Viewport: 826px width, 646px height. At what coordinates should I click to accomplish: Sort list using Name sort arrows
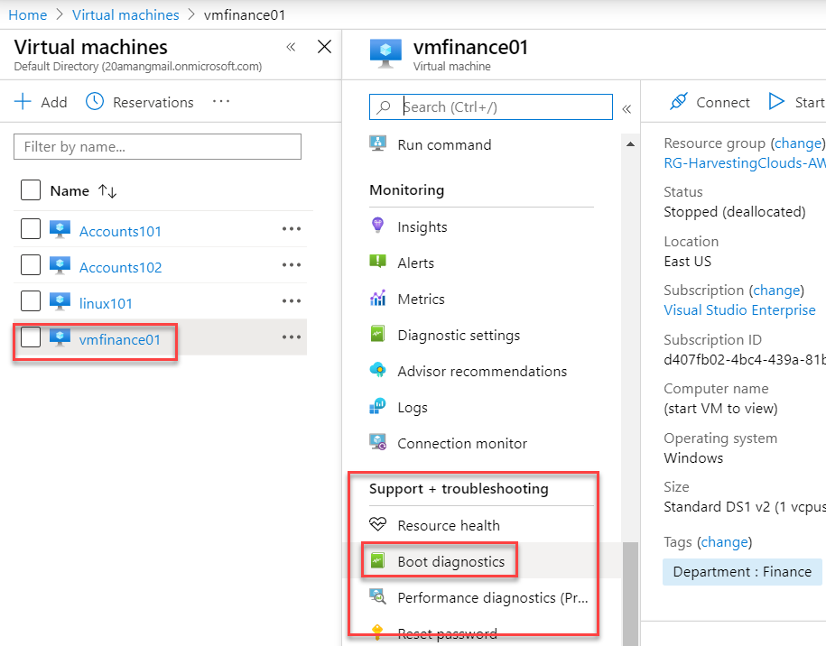(x=107, y=190)
